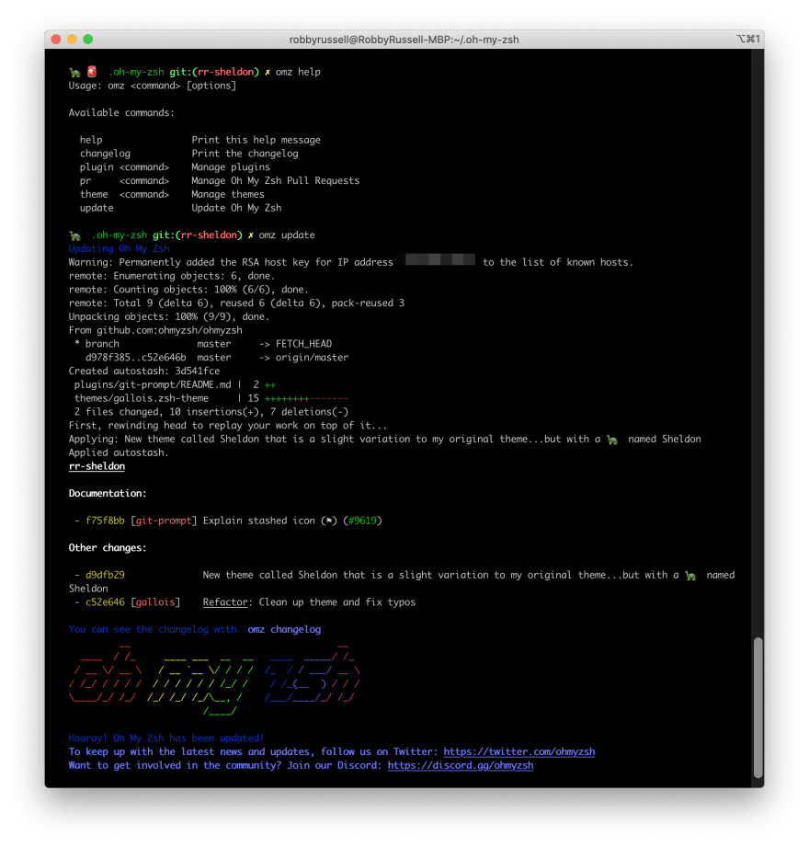Click 'origin/master' text
Image resolution: width=809 pixels, height=847 pixels.
click(313, 357)
